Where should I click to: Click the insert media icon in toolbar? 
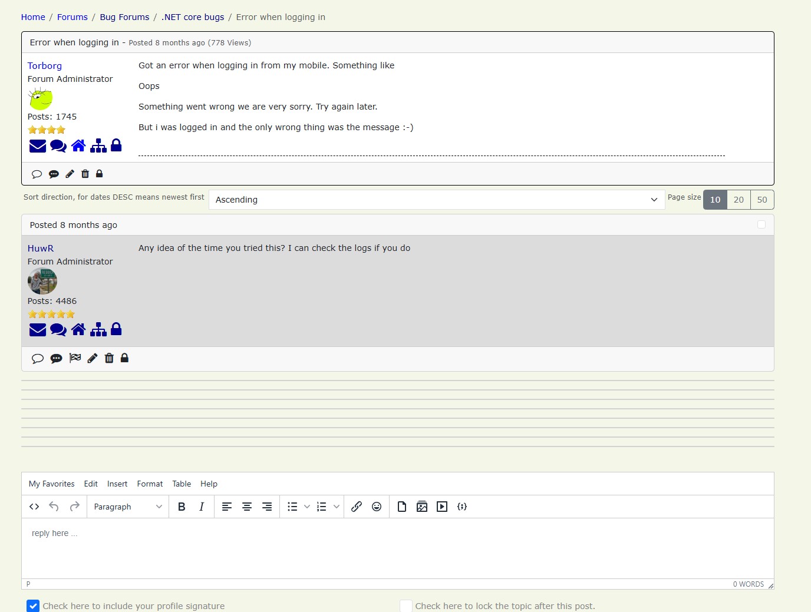(x=442, y=507)
